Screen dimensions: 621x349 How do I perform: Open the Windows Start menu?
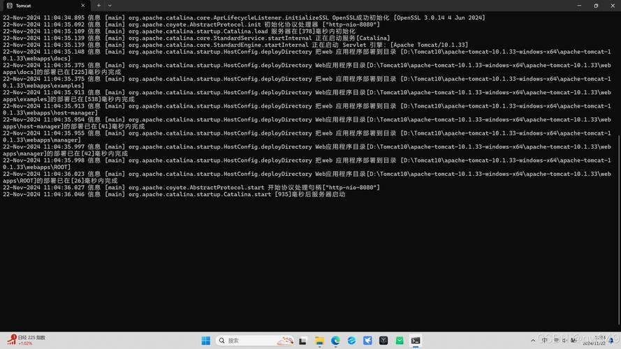pyautogui.click(x=205, y=341)
